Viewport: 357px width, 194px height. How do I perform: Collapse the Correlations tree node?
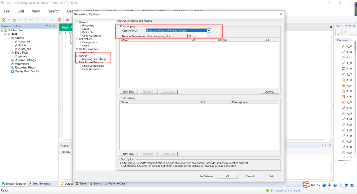pyautogui.click(x=77, y=39)
